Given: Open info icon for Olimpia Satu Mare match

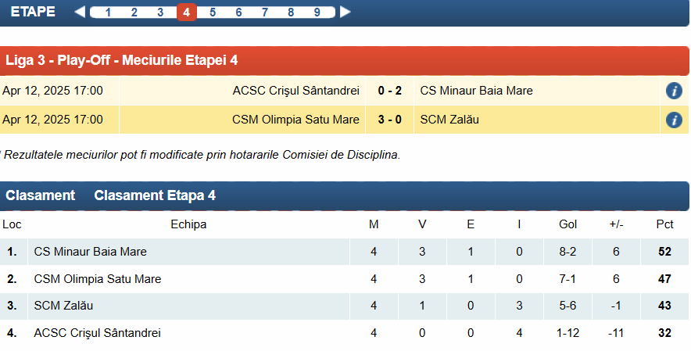Looking at the screenshot, I should 674,120.
